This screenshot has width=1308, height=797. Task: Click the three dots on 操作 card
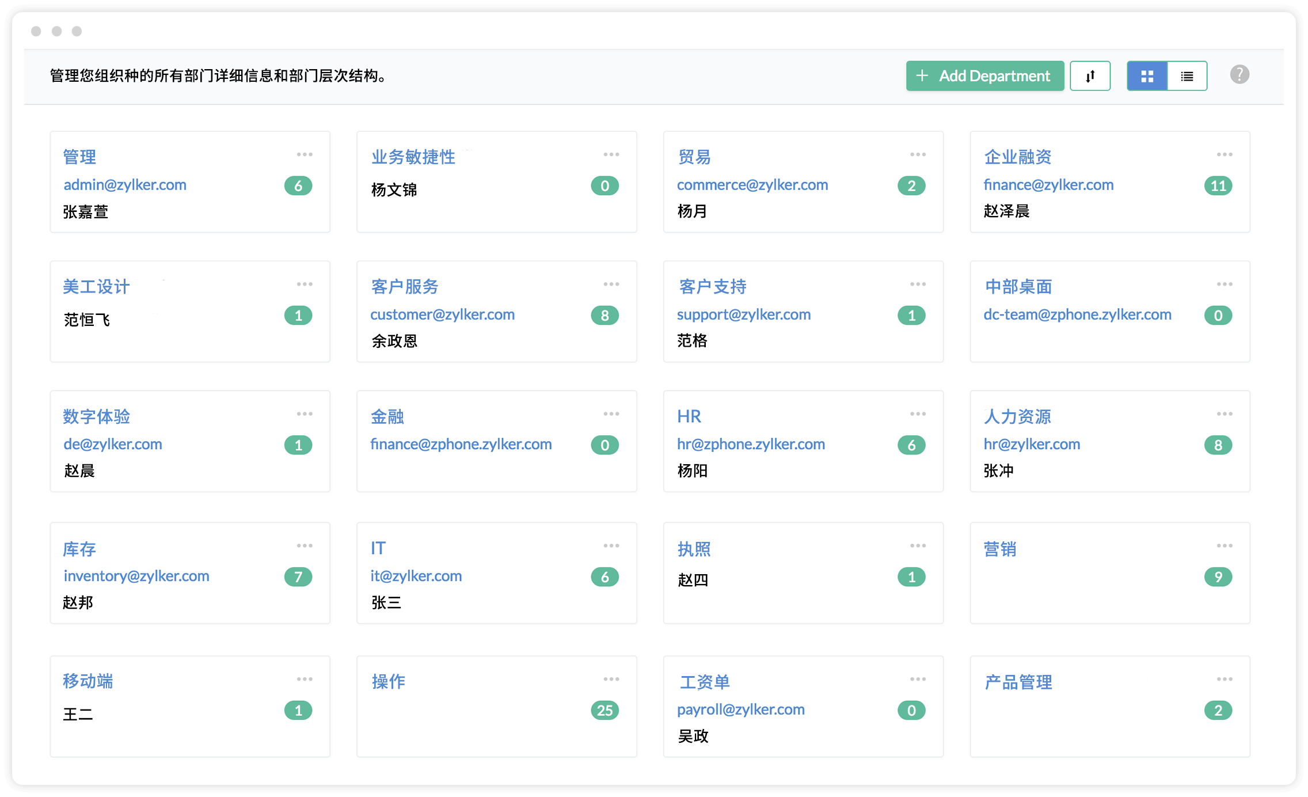[x=611, y=679]
